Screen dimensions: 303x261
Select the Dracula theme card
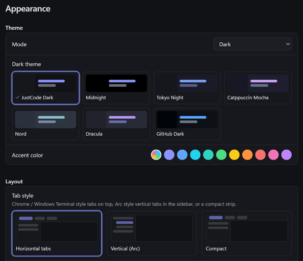(116, 124)
